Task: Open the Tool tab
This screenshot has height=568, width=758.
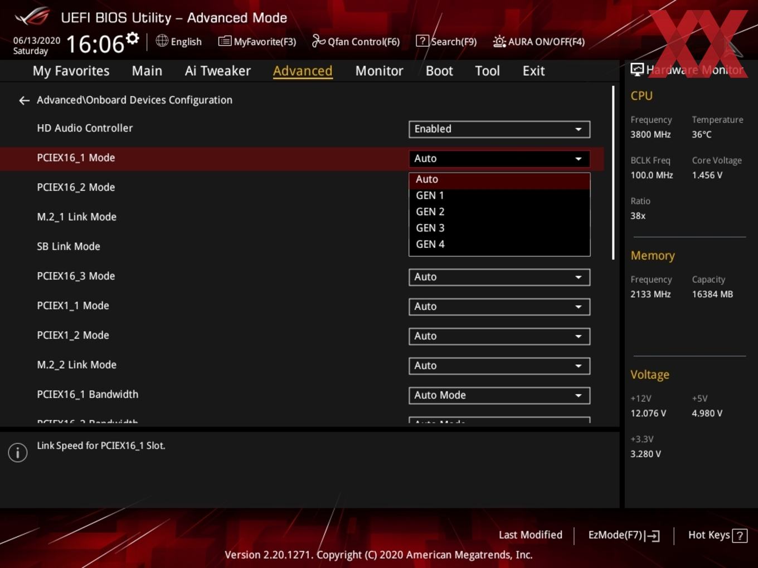Action: point(487,71)
